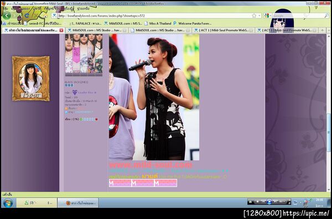Open the Google search engine selector
This screenshot has height=219, width=332.
[x=268, y=16]
